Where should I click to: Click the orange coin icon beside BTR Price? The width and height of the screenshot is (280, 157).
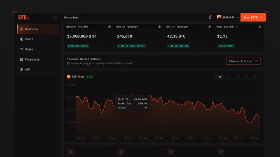point(69,77)
